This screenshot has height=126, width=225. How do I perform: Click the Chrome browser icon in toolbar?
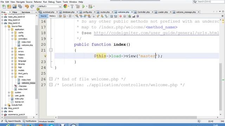click(65, 6)
